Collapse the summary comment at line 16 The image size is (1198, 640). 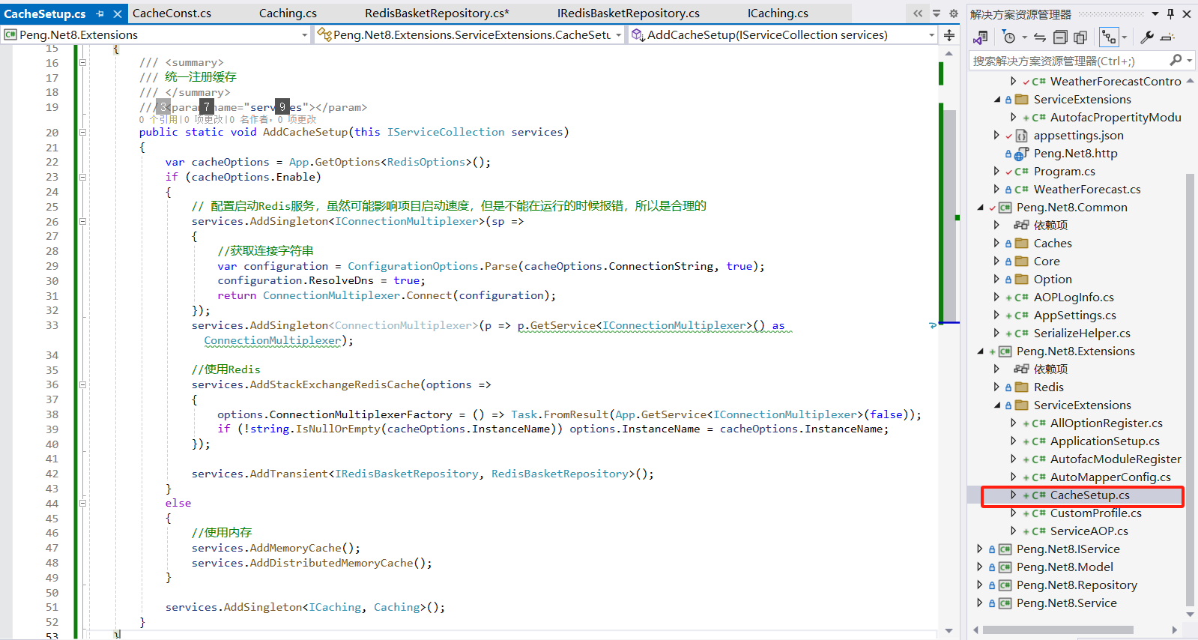[83, 63]
